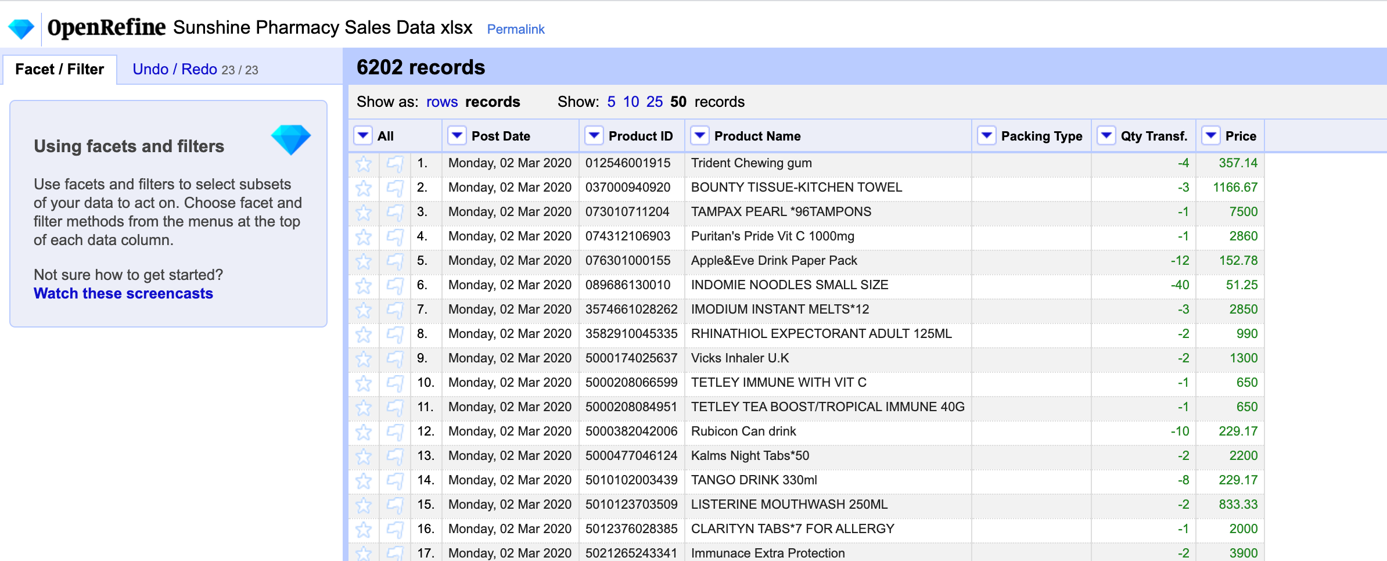Open the Product ID column menu
This screenshot has height=561, width=1387.
point(594,136)
